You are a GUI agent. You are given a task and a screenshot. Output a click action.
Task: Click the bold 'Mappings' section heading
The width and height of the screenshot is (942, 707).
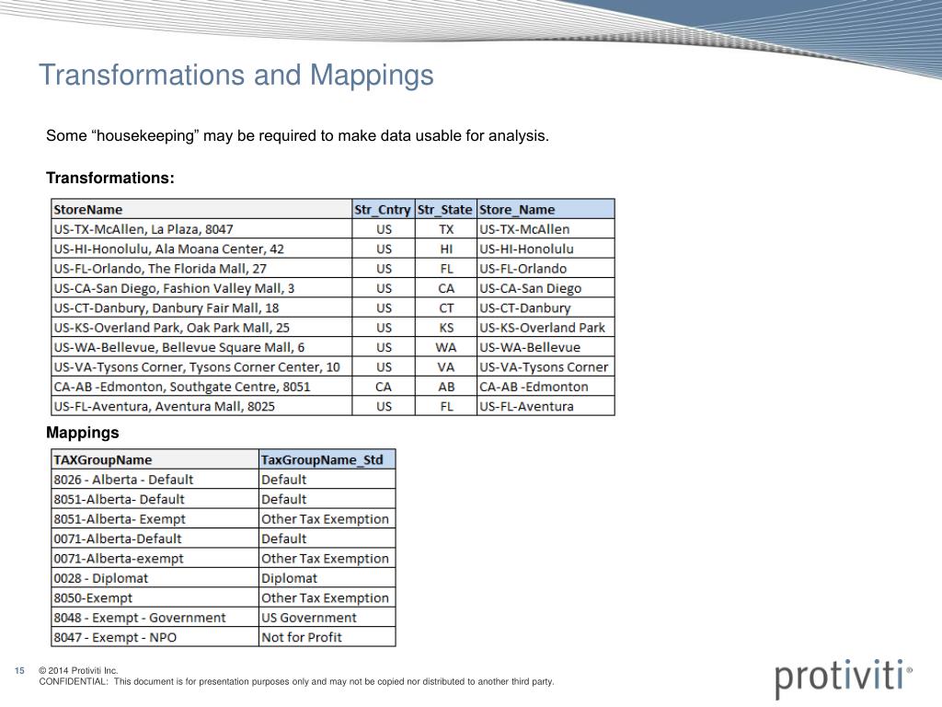pos(82,433)
